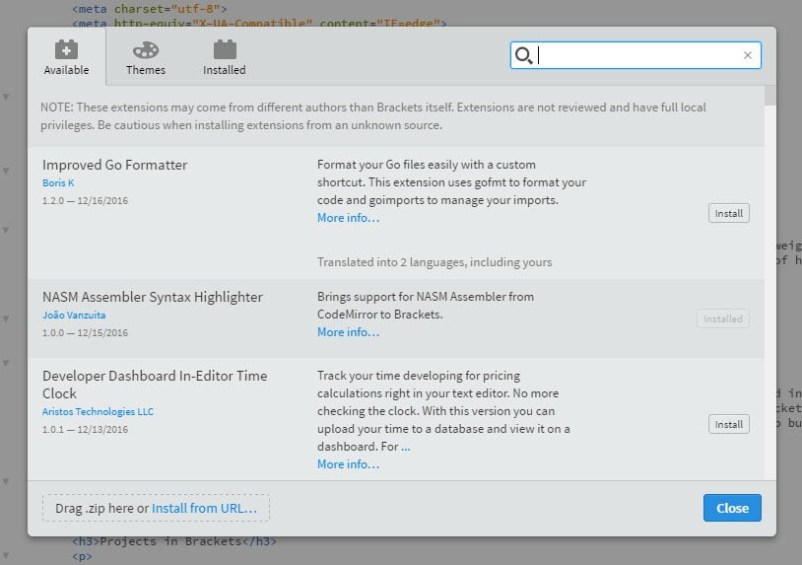The height and width of the screenshot is (565, 802).
Task: Click version text 1.2.0 — 12/16/2016
Action: point(86,200)
